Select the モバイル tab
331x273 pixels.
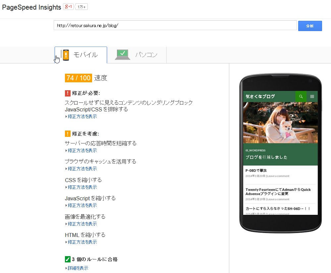click(81, 55)
